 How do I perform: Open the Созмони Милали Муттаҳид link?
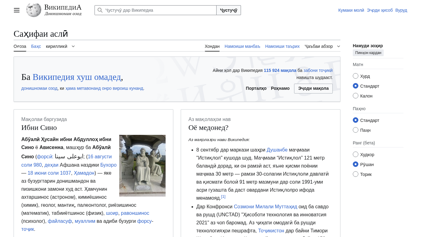pos(265,207)
